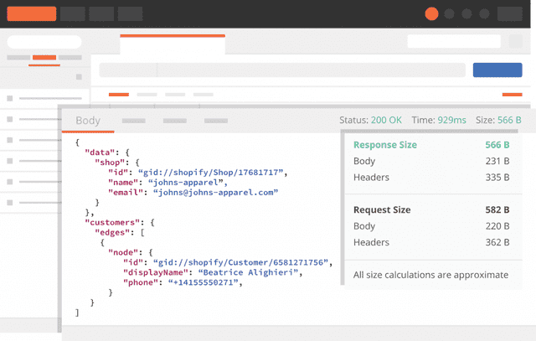Click the white search field atop the sidebar
536x341 pixels.
tap(44, 41)
